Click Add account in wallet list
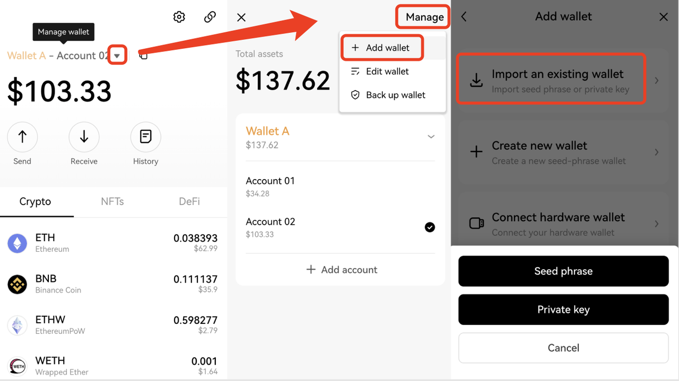 (342, 270)
